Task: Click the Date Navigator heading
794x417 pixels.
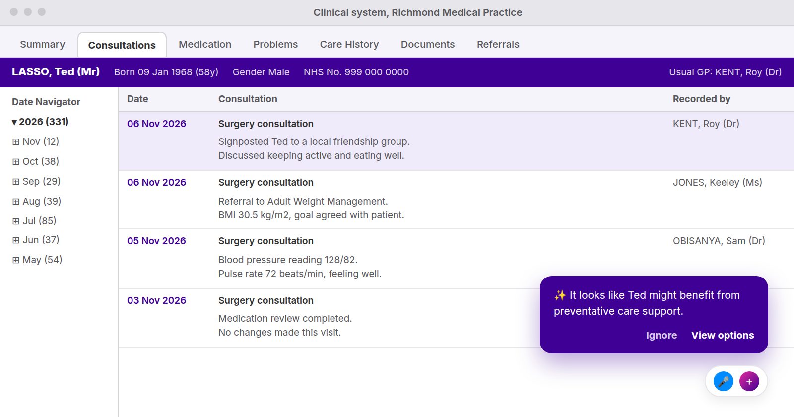Action: pos(46,102)
